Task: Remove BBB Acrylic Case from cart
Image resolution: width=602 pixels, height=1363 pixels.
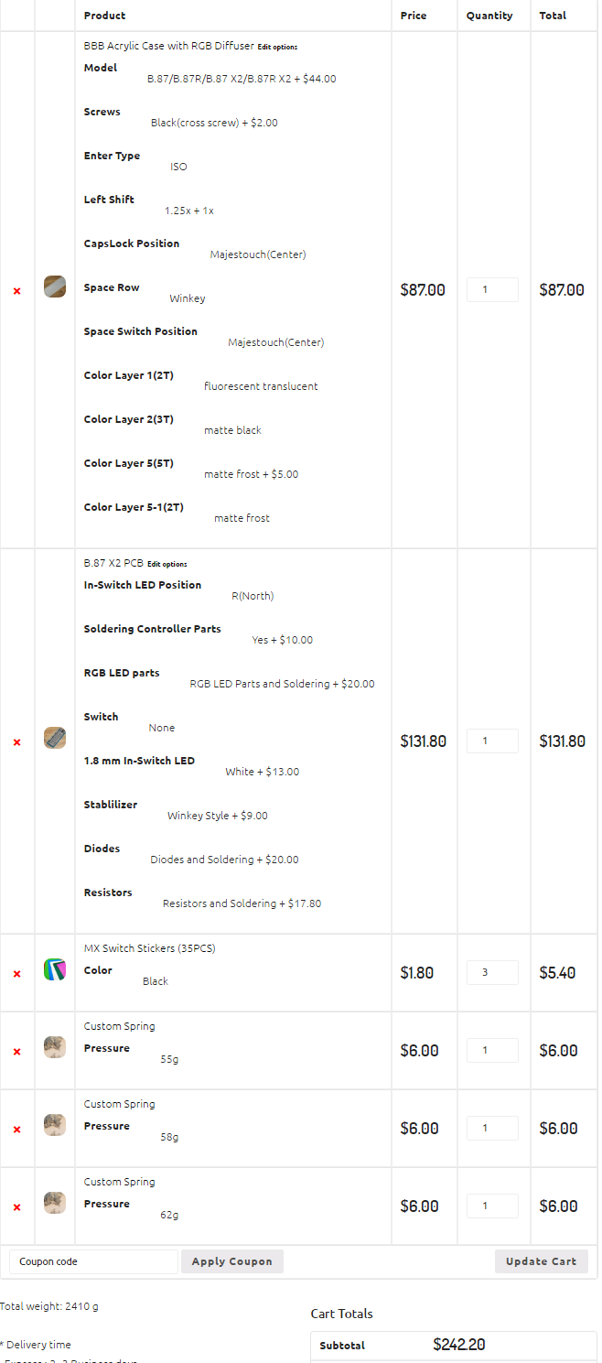Action: (x=16, y=291)
